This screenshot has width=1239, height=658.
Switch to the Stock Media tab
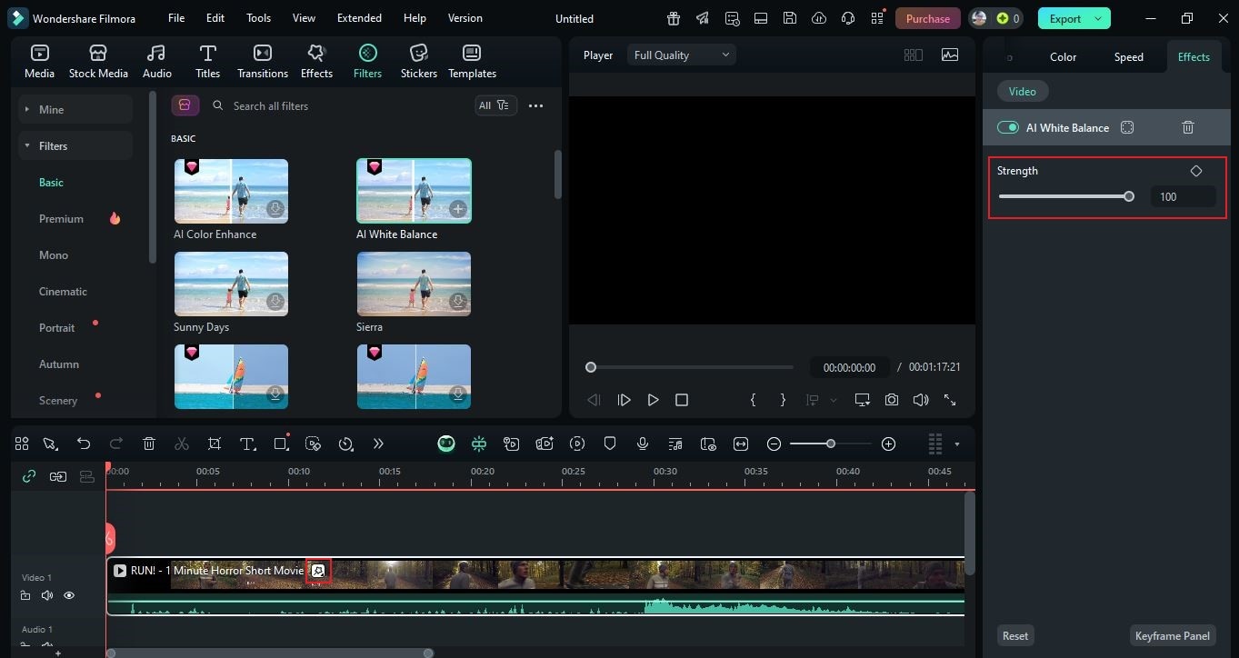pos(98,60)
